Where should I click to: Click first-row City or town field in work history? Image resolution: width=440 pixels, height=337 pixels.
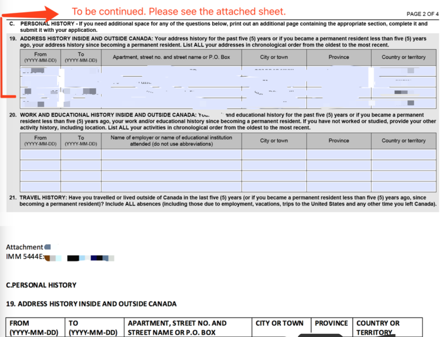tap(274, 155)
